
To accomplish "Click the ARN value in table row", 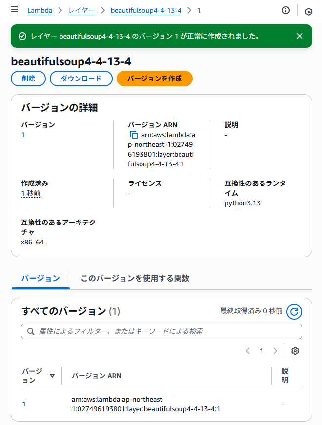I will coord(146,404).
